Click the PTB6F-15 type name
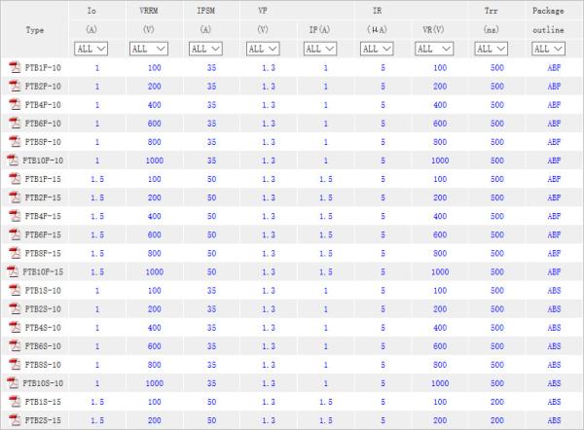The height and width of the screenshot is (430, 584). point(43,234)
